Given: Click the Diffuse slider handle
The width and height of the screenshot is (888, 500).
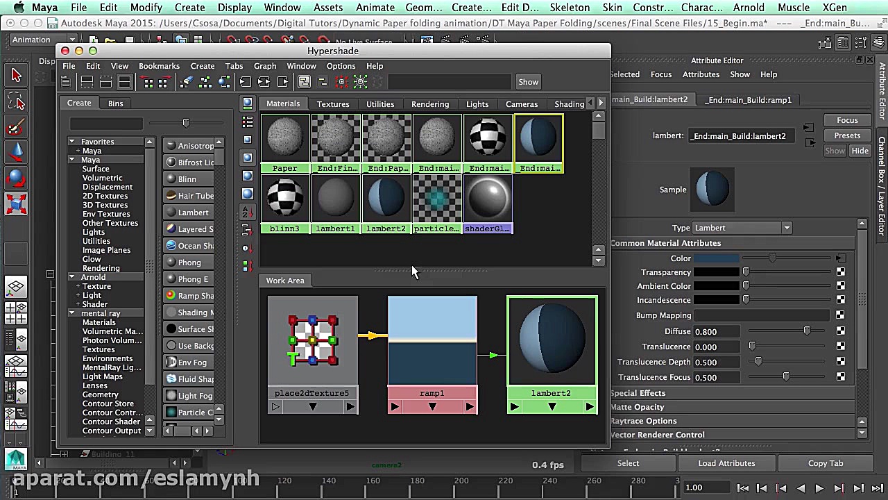Looking at the screenshot, I should 806,331.
